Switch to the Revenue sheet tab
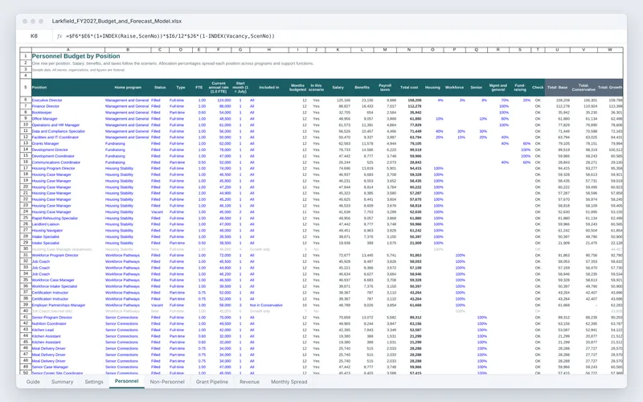643x402 pixels. [249, 381]
